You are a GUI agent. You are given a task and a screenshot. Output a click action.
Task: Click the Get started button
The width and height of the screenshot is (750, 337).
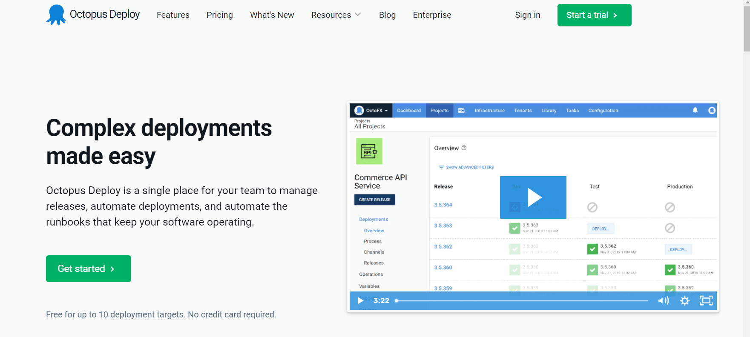tap(89, 268)
